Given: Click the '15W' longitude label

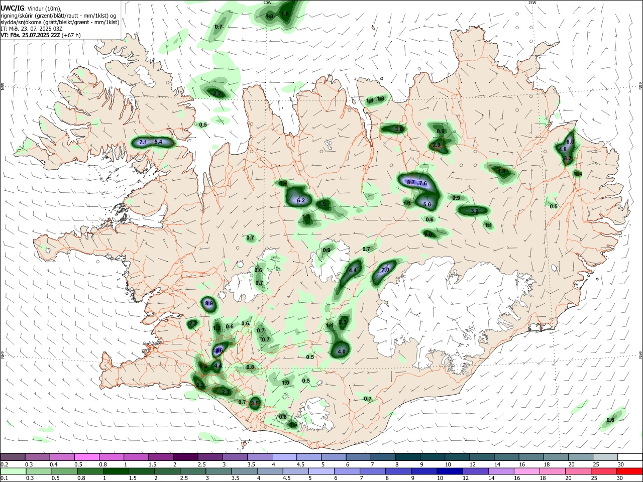Looking at the screenshot, I should coord(532,3).
